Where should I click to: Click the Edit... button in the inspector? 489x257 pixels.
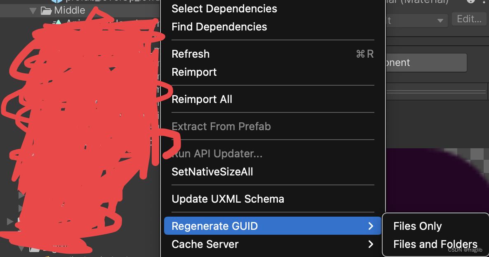(x=469, y=19)
